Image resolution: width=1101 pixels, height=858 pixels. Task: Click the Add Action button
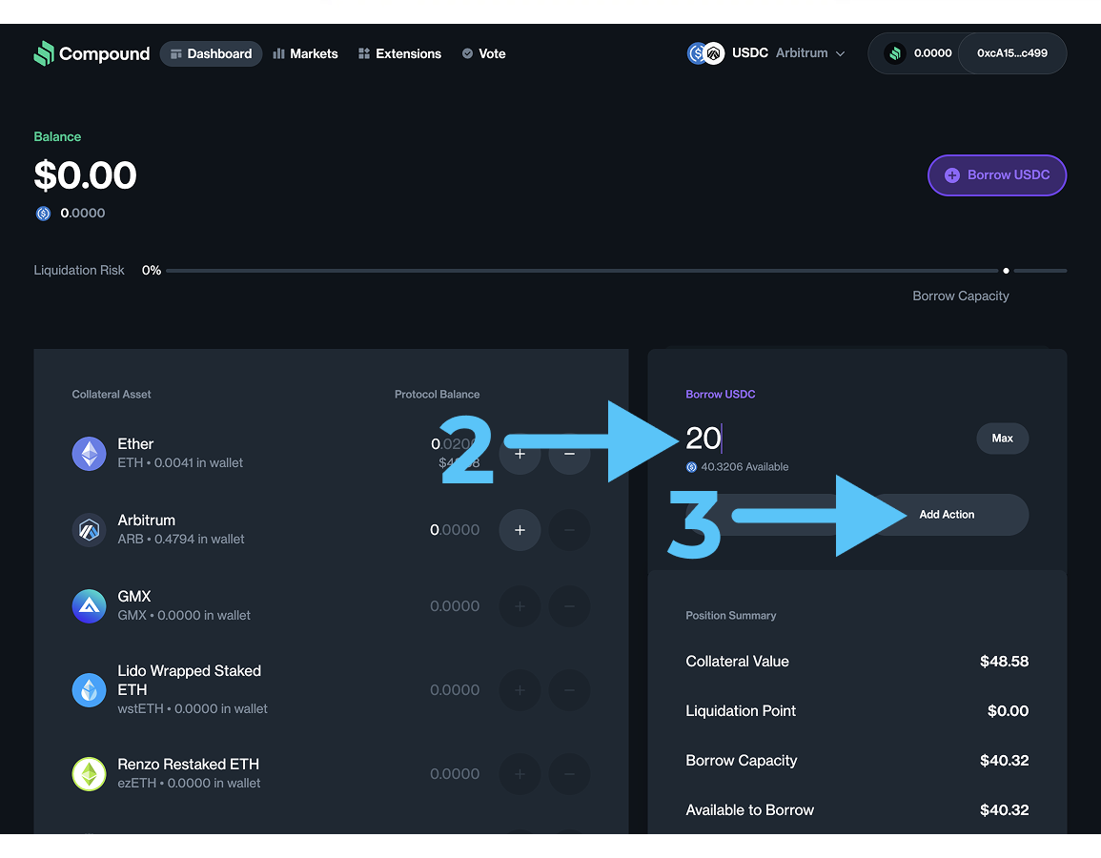947,515
